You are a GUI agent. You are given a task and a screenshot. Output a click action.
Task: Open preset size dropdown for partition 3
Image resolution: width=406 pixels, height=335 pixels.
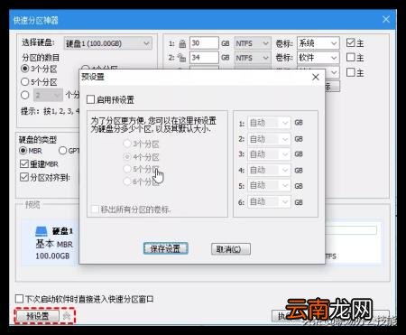coord(269,154)
